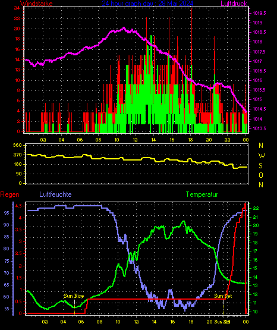Viewport: 277px width, 330px height.
Task: Click the 1013.5 pressure axis value
Action: (x=259, y=128)
